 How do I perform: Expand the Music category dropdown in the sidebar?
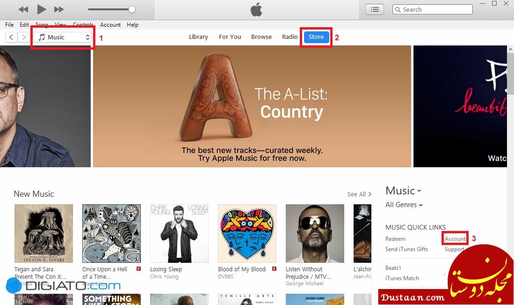403,191
